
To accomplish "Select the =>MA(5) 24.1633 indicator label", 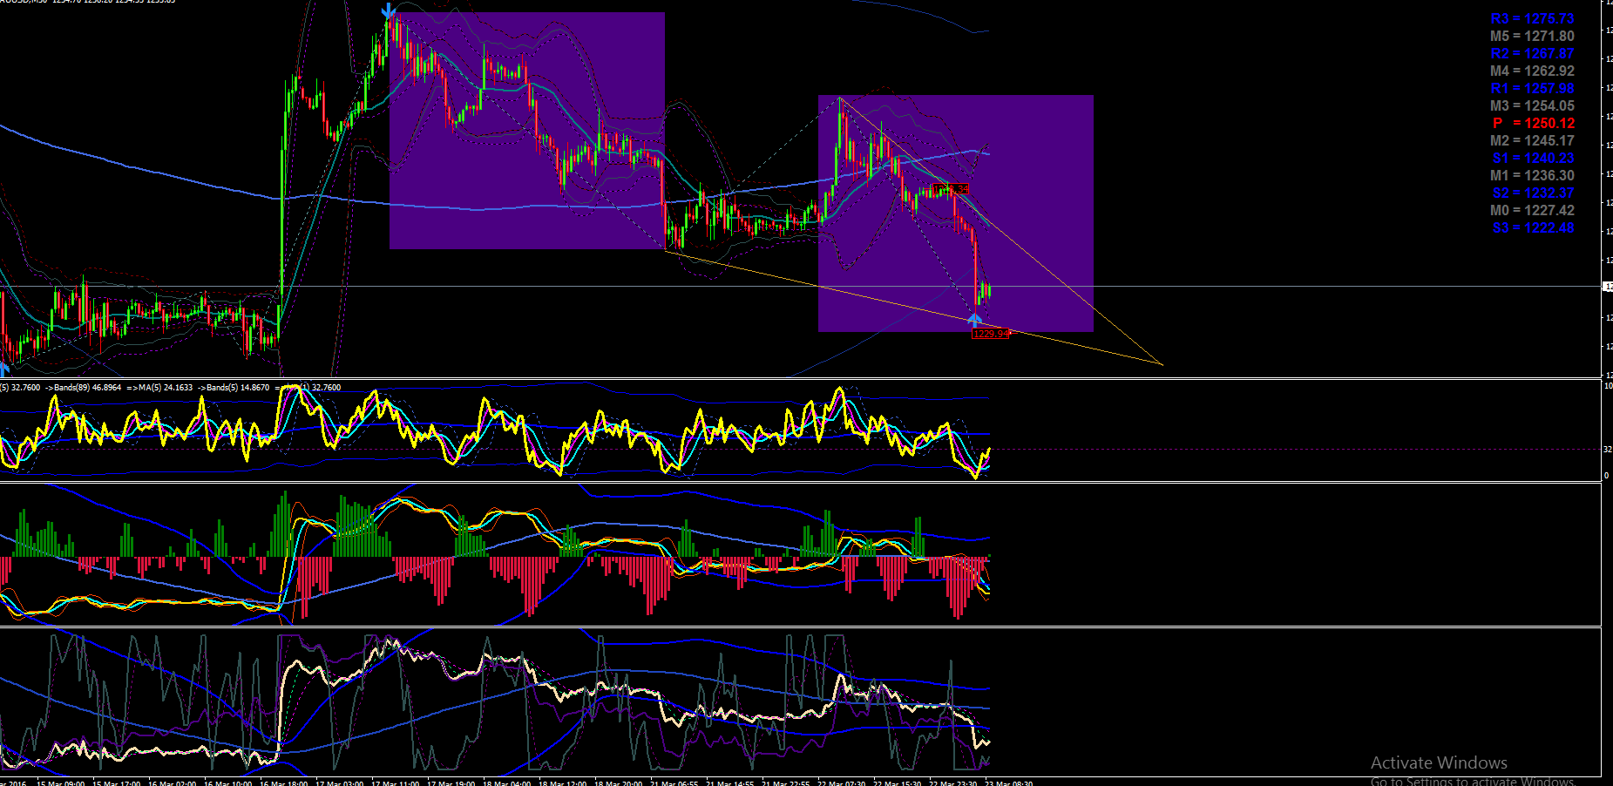I will coord(159,388).
